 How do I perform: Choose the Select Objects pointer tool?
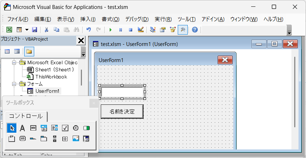click(12, 128)
